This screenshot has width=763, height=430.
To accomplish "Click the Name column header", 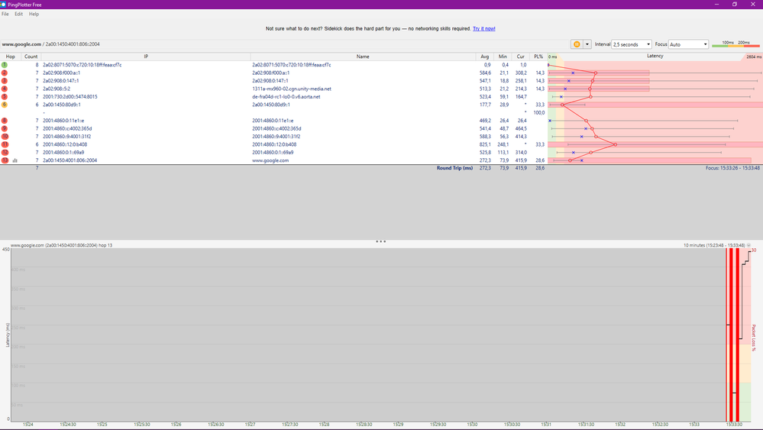I will pyautogui.click(x=363, y=57).
